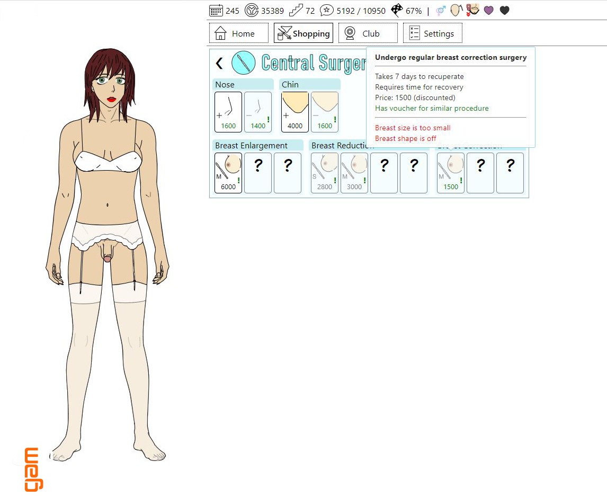Select the Shopping tab
Image resolution: width=607 pixels, height=497 pixels.
click(x=304, y=33)
